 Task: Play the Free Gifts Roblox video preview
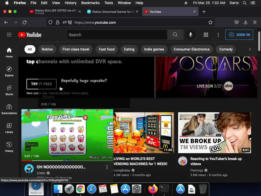(67, 135)
